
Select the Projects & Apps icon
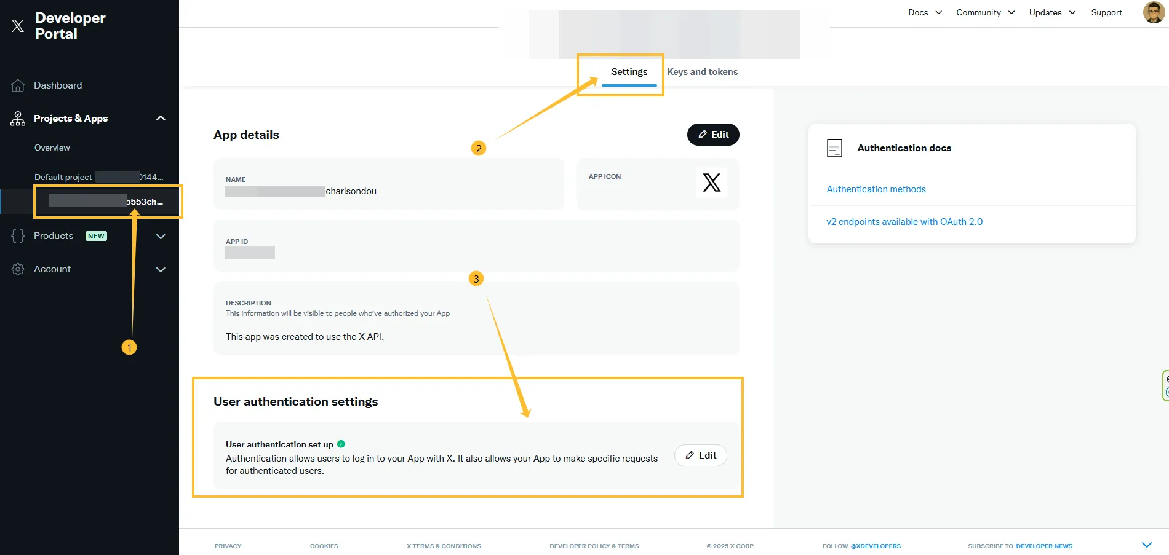pos(17,119)
